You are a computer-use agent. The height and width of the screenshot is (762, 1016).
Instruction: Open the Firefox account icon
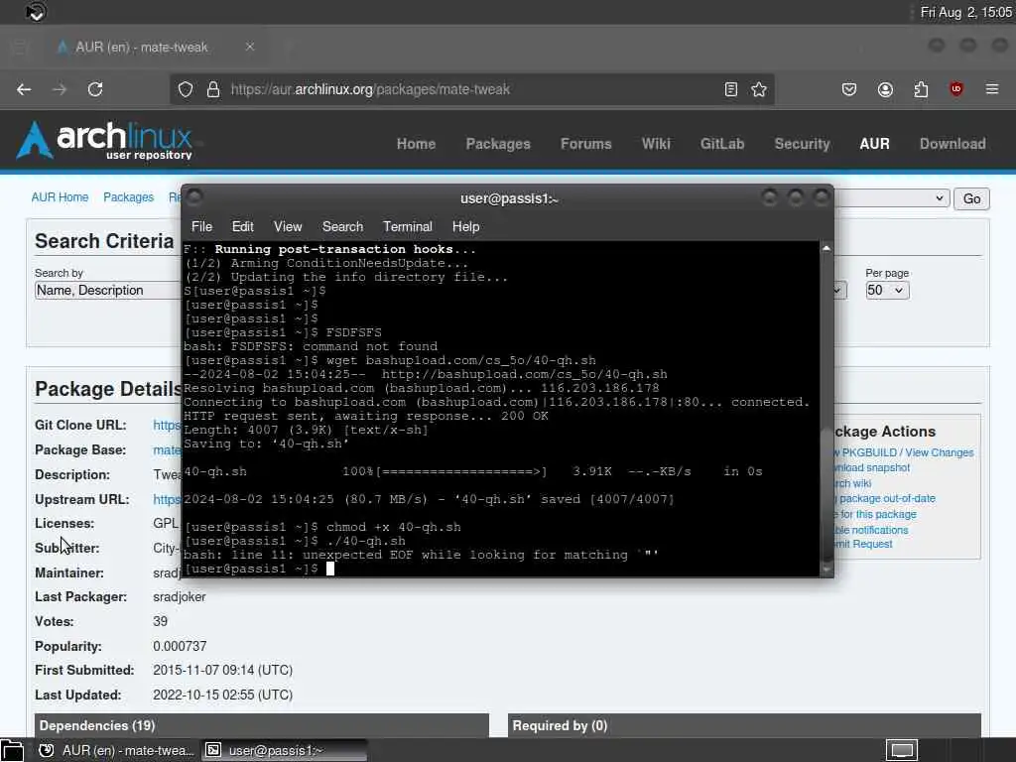(885, 89)
